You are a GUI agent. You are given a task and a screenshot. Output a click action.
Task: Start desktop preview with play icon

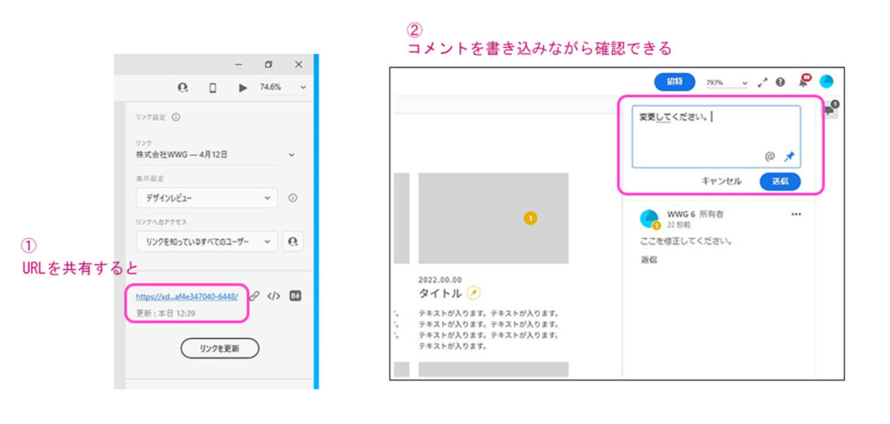[x=243, y=88]
